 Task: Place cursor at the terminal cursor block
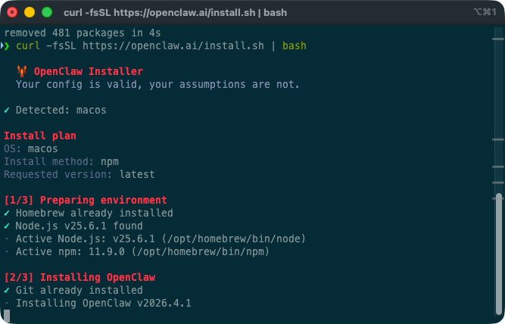tap(7, 316)
